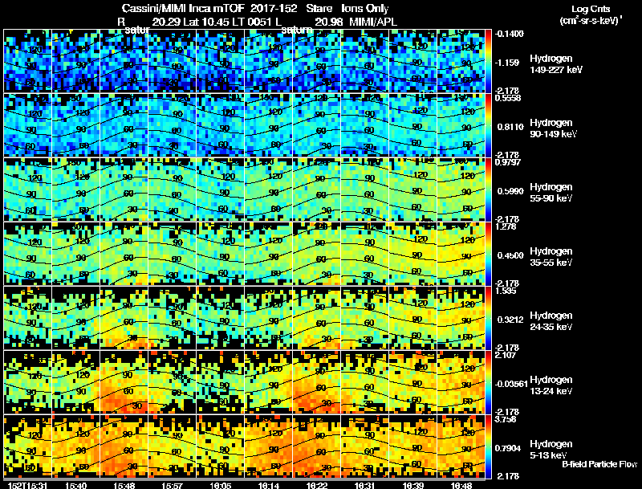The image size is (642, 489).
Task: Click the '16:31' time axis label
Action: pyautogui.click(x=365, y=485)
